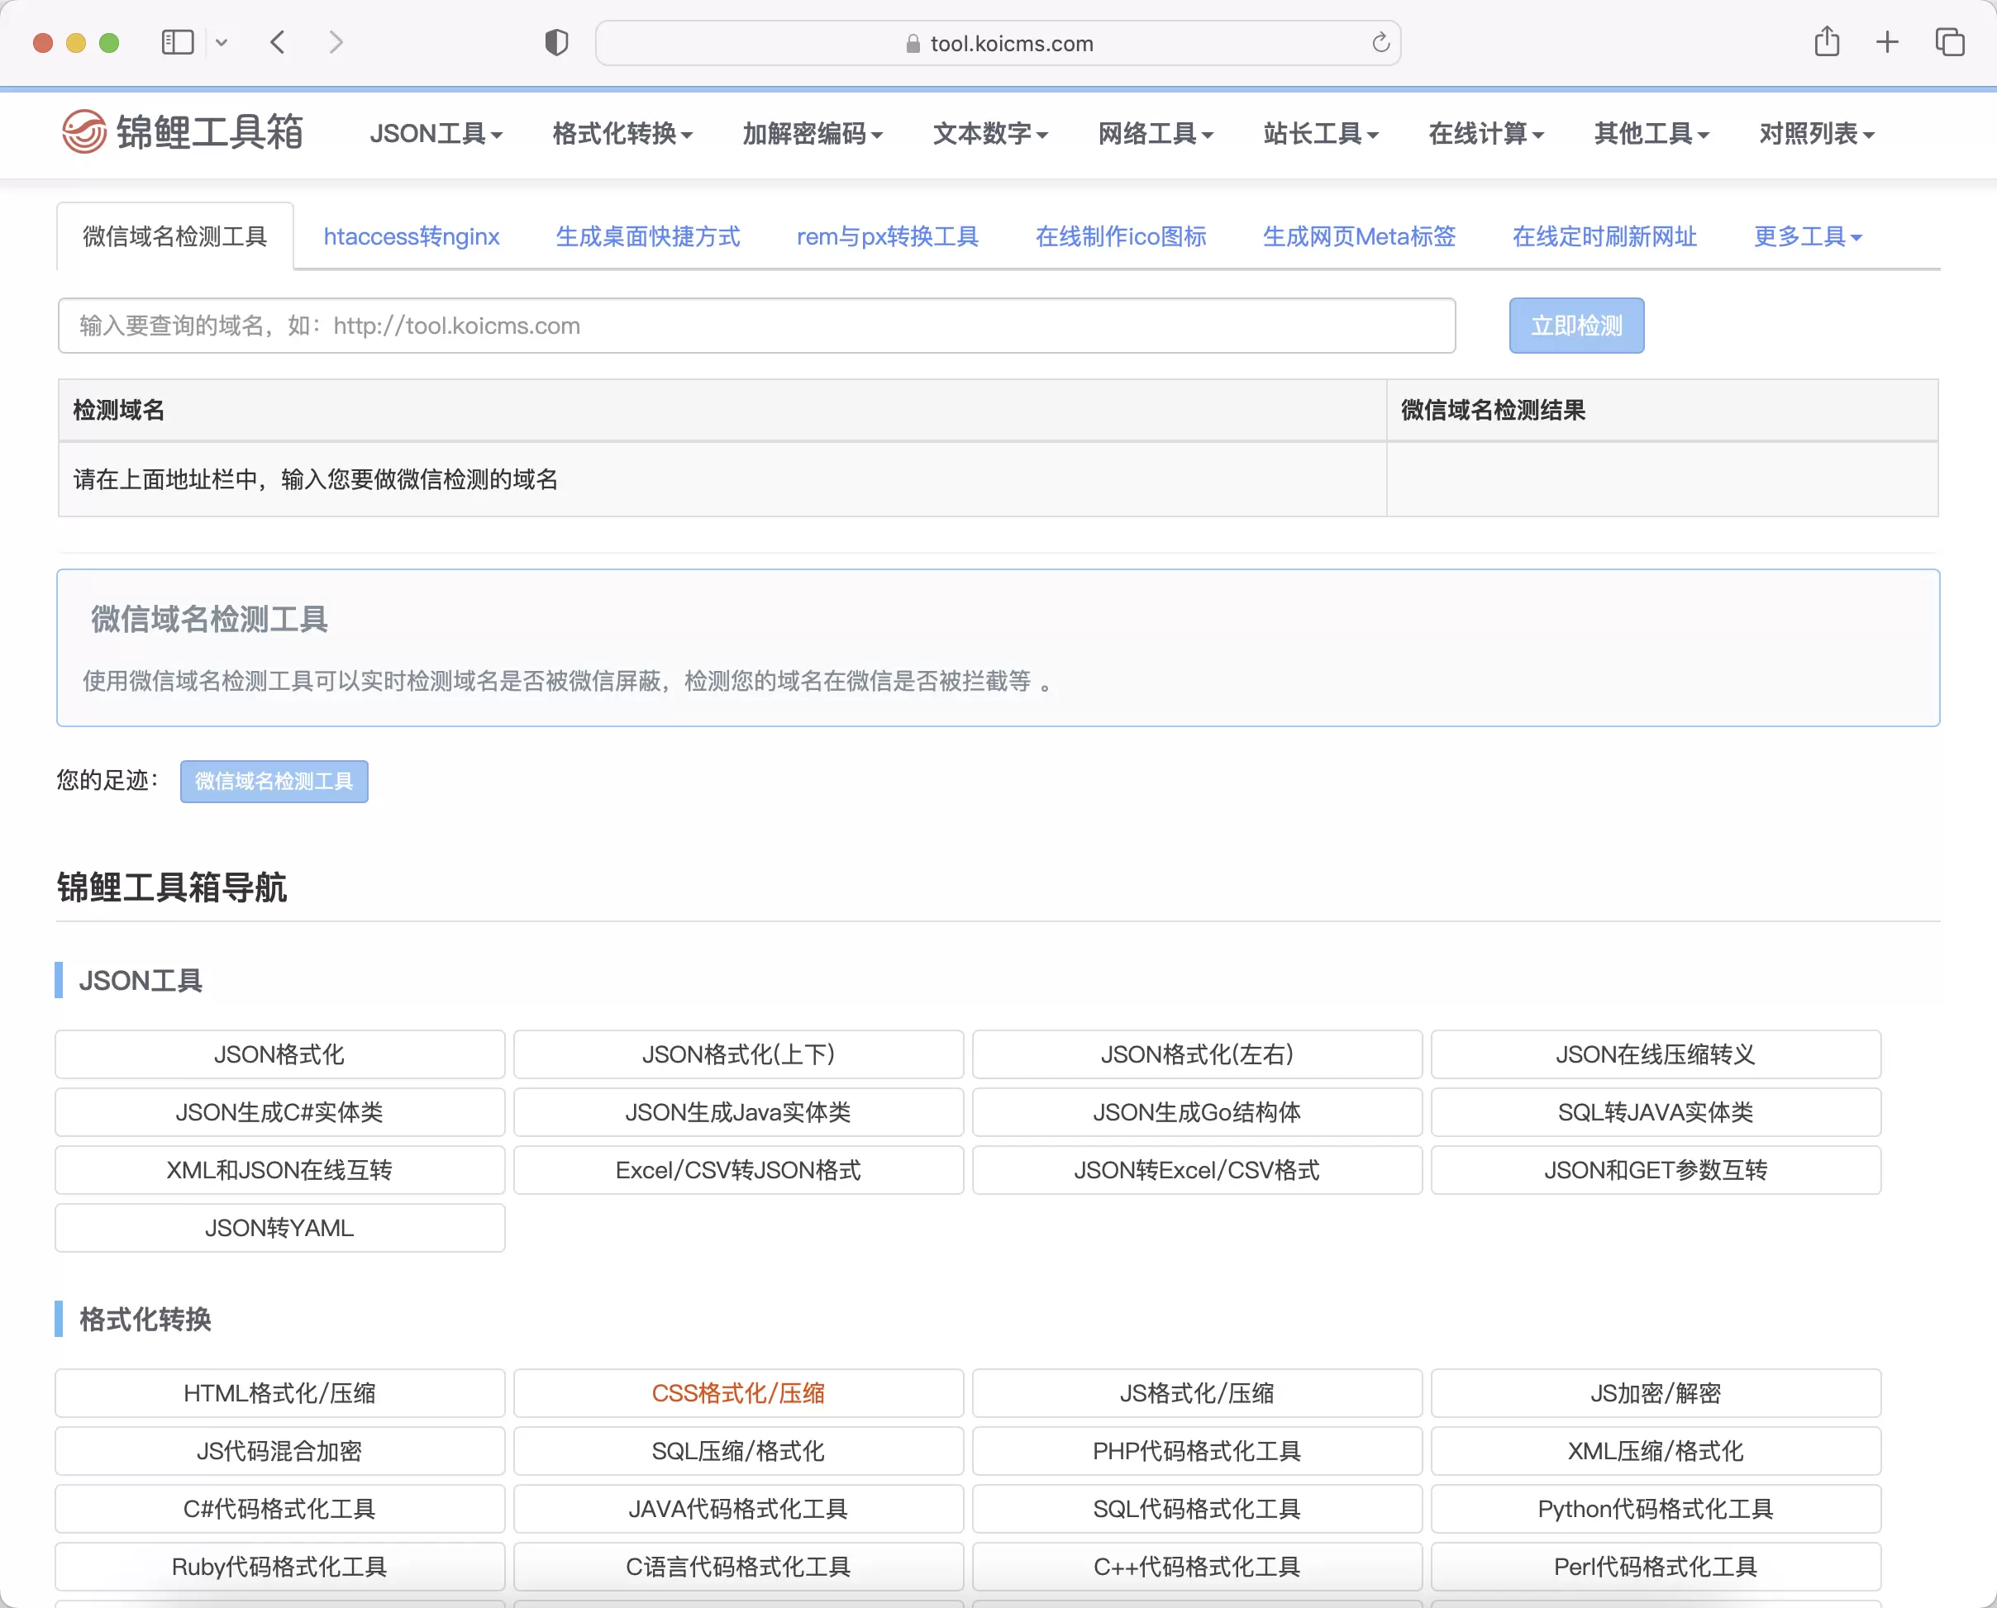Expand the 加解密编码 dropdown menu
The width and height of the screenshot is (1997, 1608).
812,135
